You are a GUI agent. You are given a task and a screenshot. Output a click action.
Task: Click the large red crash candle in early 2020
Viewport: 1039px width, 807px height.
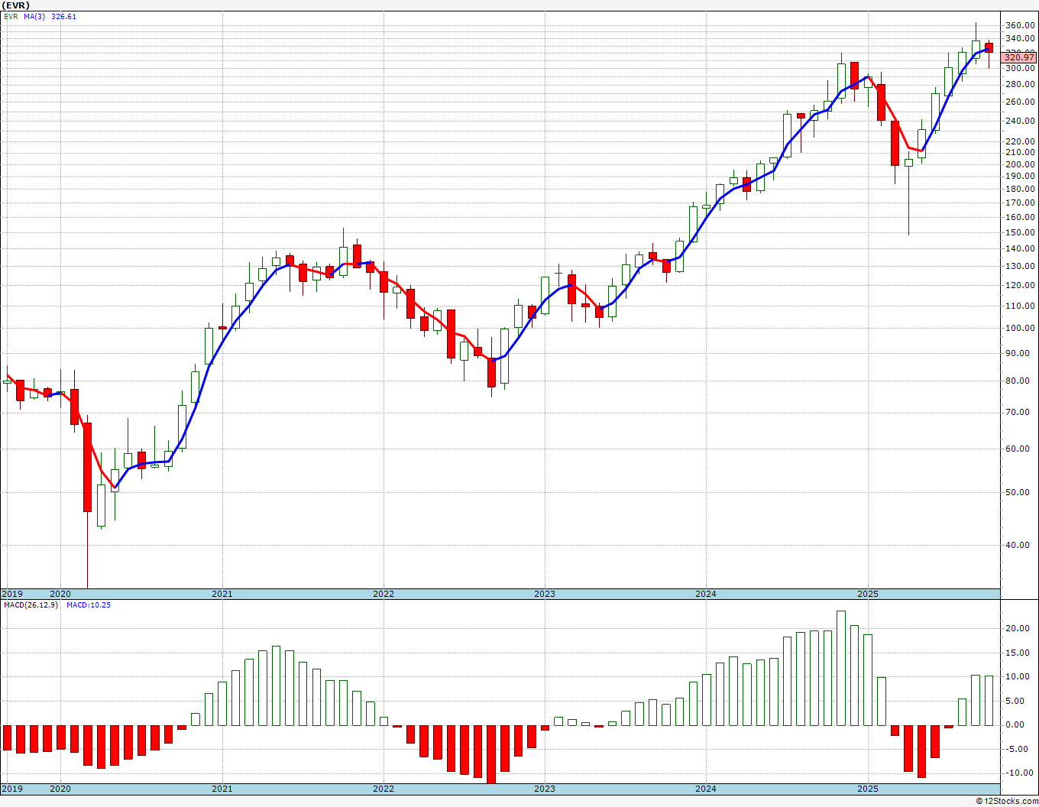point(88,466)
